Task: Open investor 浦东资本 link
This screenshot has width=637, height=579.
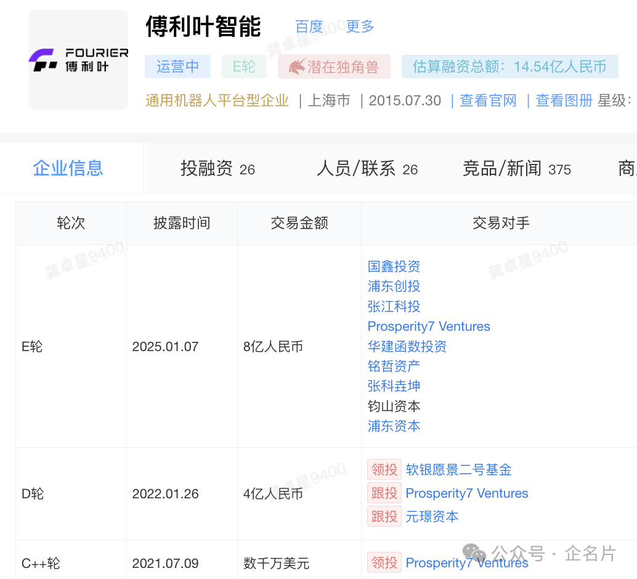Action: click(x=394, y=426)
